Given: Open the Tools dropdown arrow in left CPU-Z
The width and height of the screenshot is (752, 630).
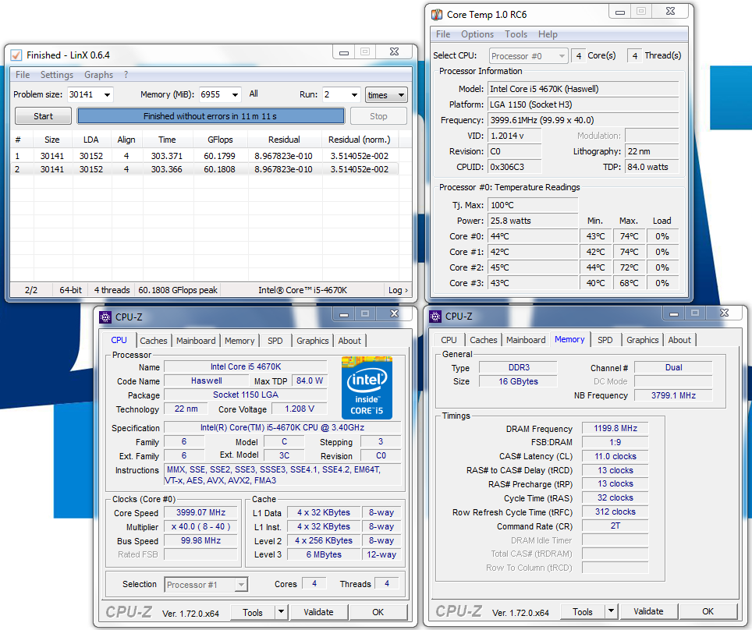Looking at the screenshot, I should pos(281,612).
